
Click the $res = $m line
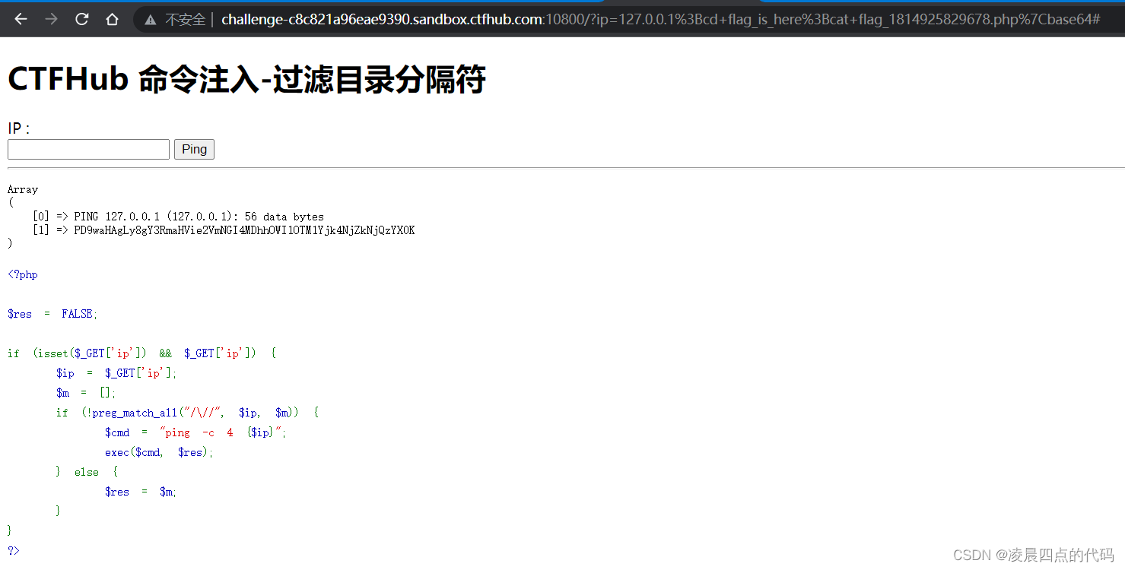pos(141,492)
